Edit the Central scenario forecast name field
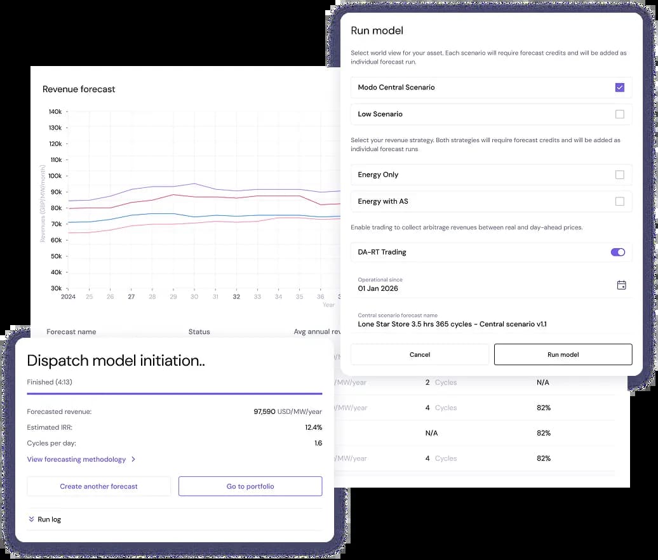This screenshot has height=560, width=658. point(492,322)
